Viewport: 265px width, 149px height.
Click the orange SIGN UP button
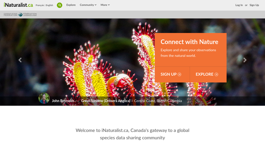(x=172, y=74)
